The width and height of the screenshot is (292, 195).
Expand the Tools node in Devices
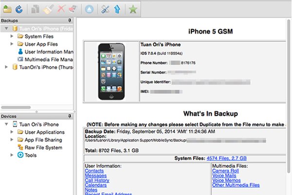coord(12,155)
